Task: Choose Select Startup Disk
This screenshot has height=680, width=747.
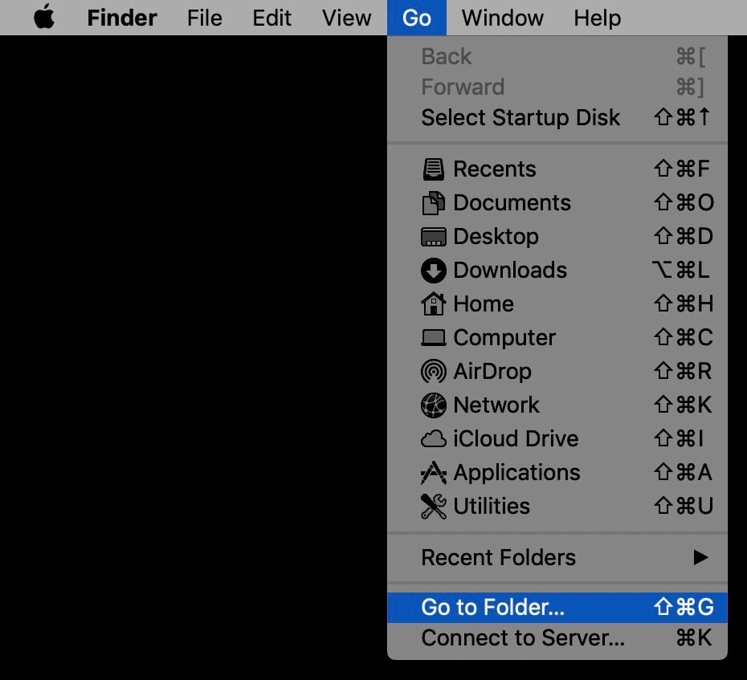Action: (x=520, y=117)
